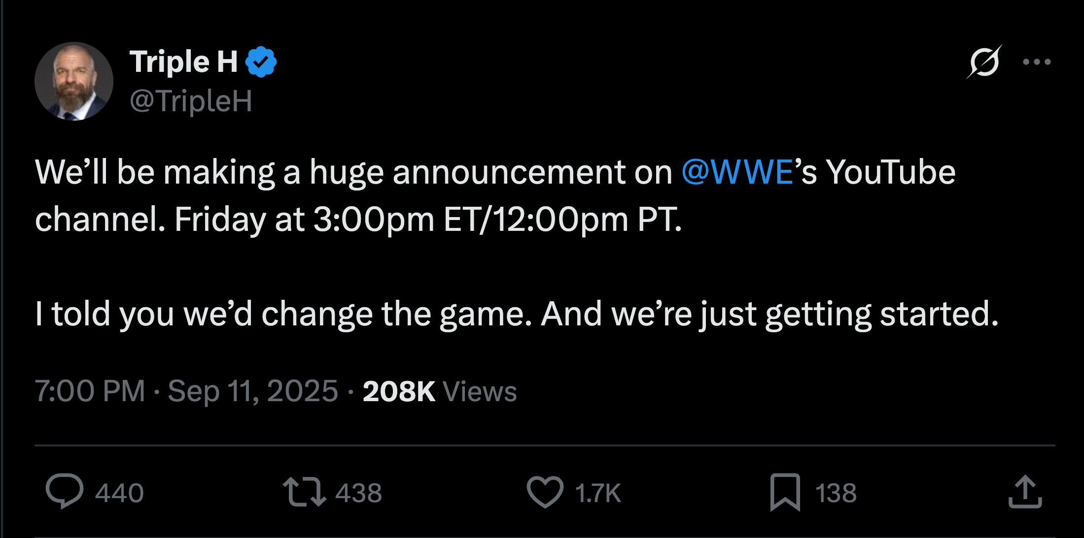Open the @TripleH handle link
Screen dimensions: 1084x538
[191, 101]
